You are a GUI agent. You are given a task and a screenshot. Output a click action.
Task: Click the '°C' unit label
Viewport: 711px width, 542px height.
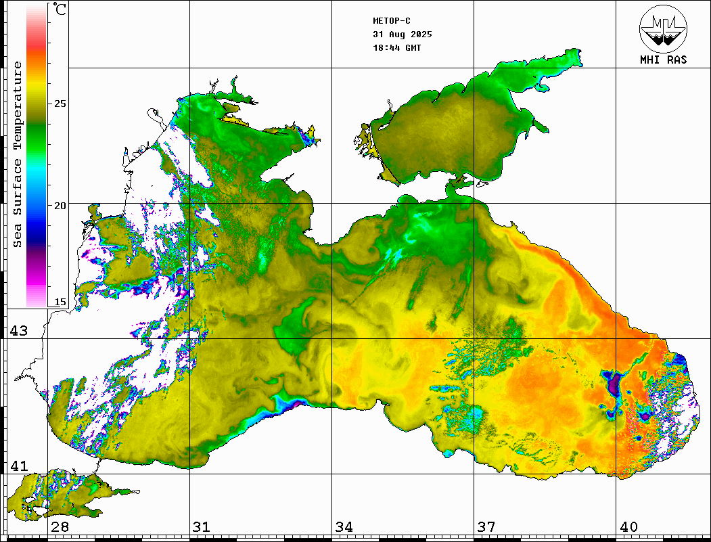click(60, 9)
